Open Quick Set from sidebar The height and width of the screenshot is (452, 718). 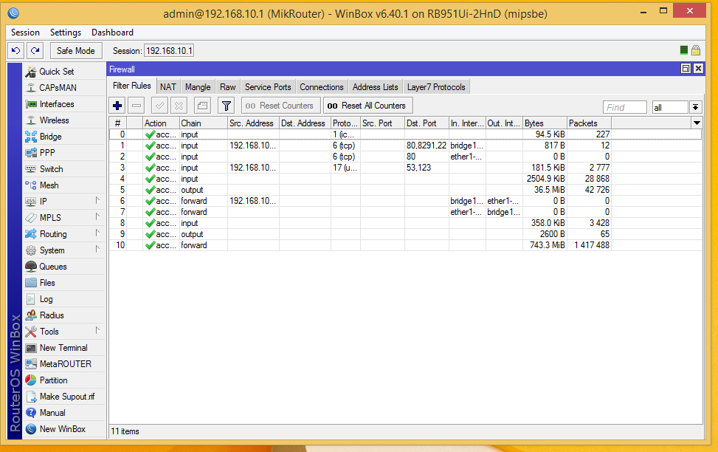64,72
